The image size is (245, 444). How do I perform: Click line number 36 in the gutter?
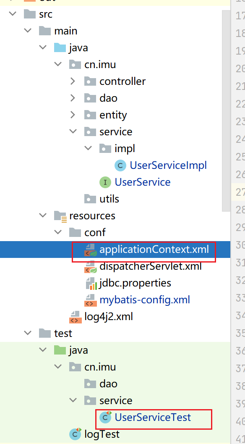240,351
